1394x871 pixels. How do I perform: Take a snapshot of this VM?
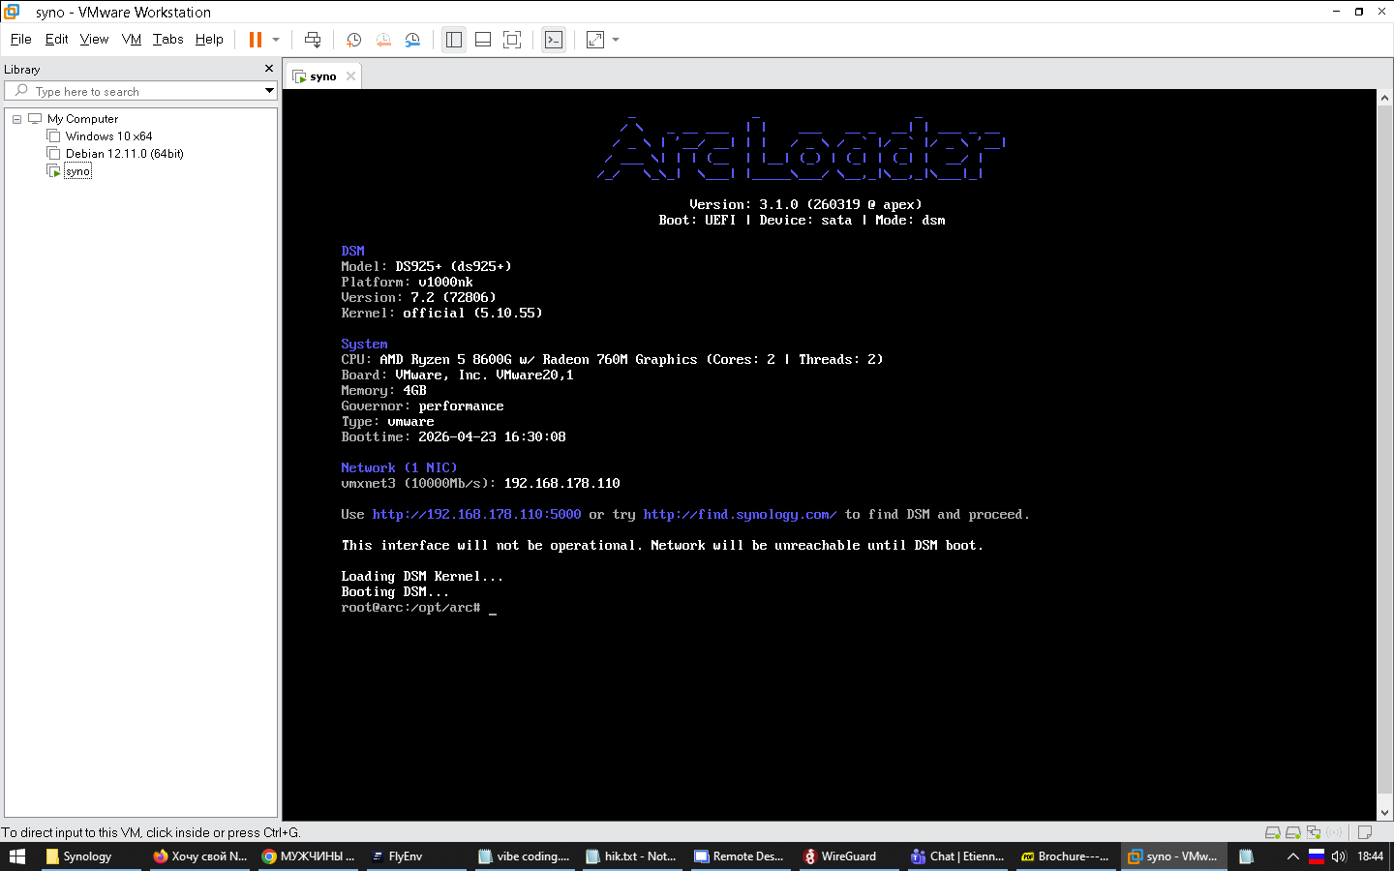[x=354, y=40]
